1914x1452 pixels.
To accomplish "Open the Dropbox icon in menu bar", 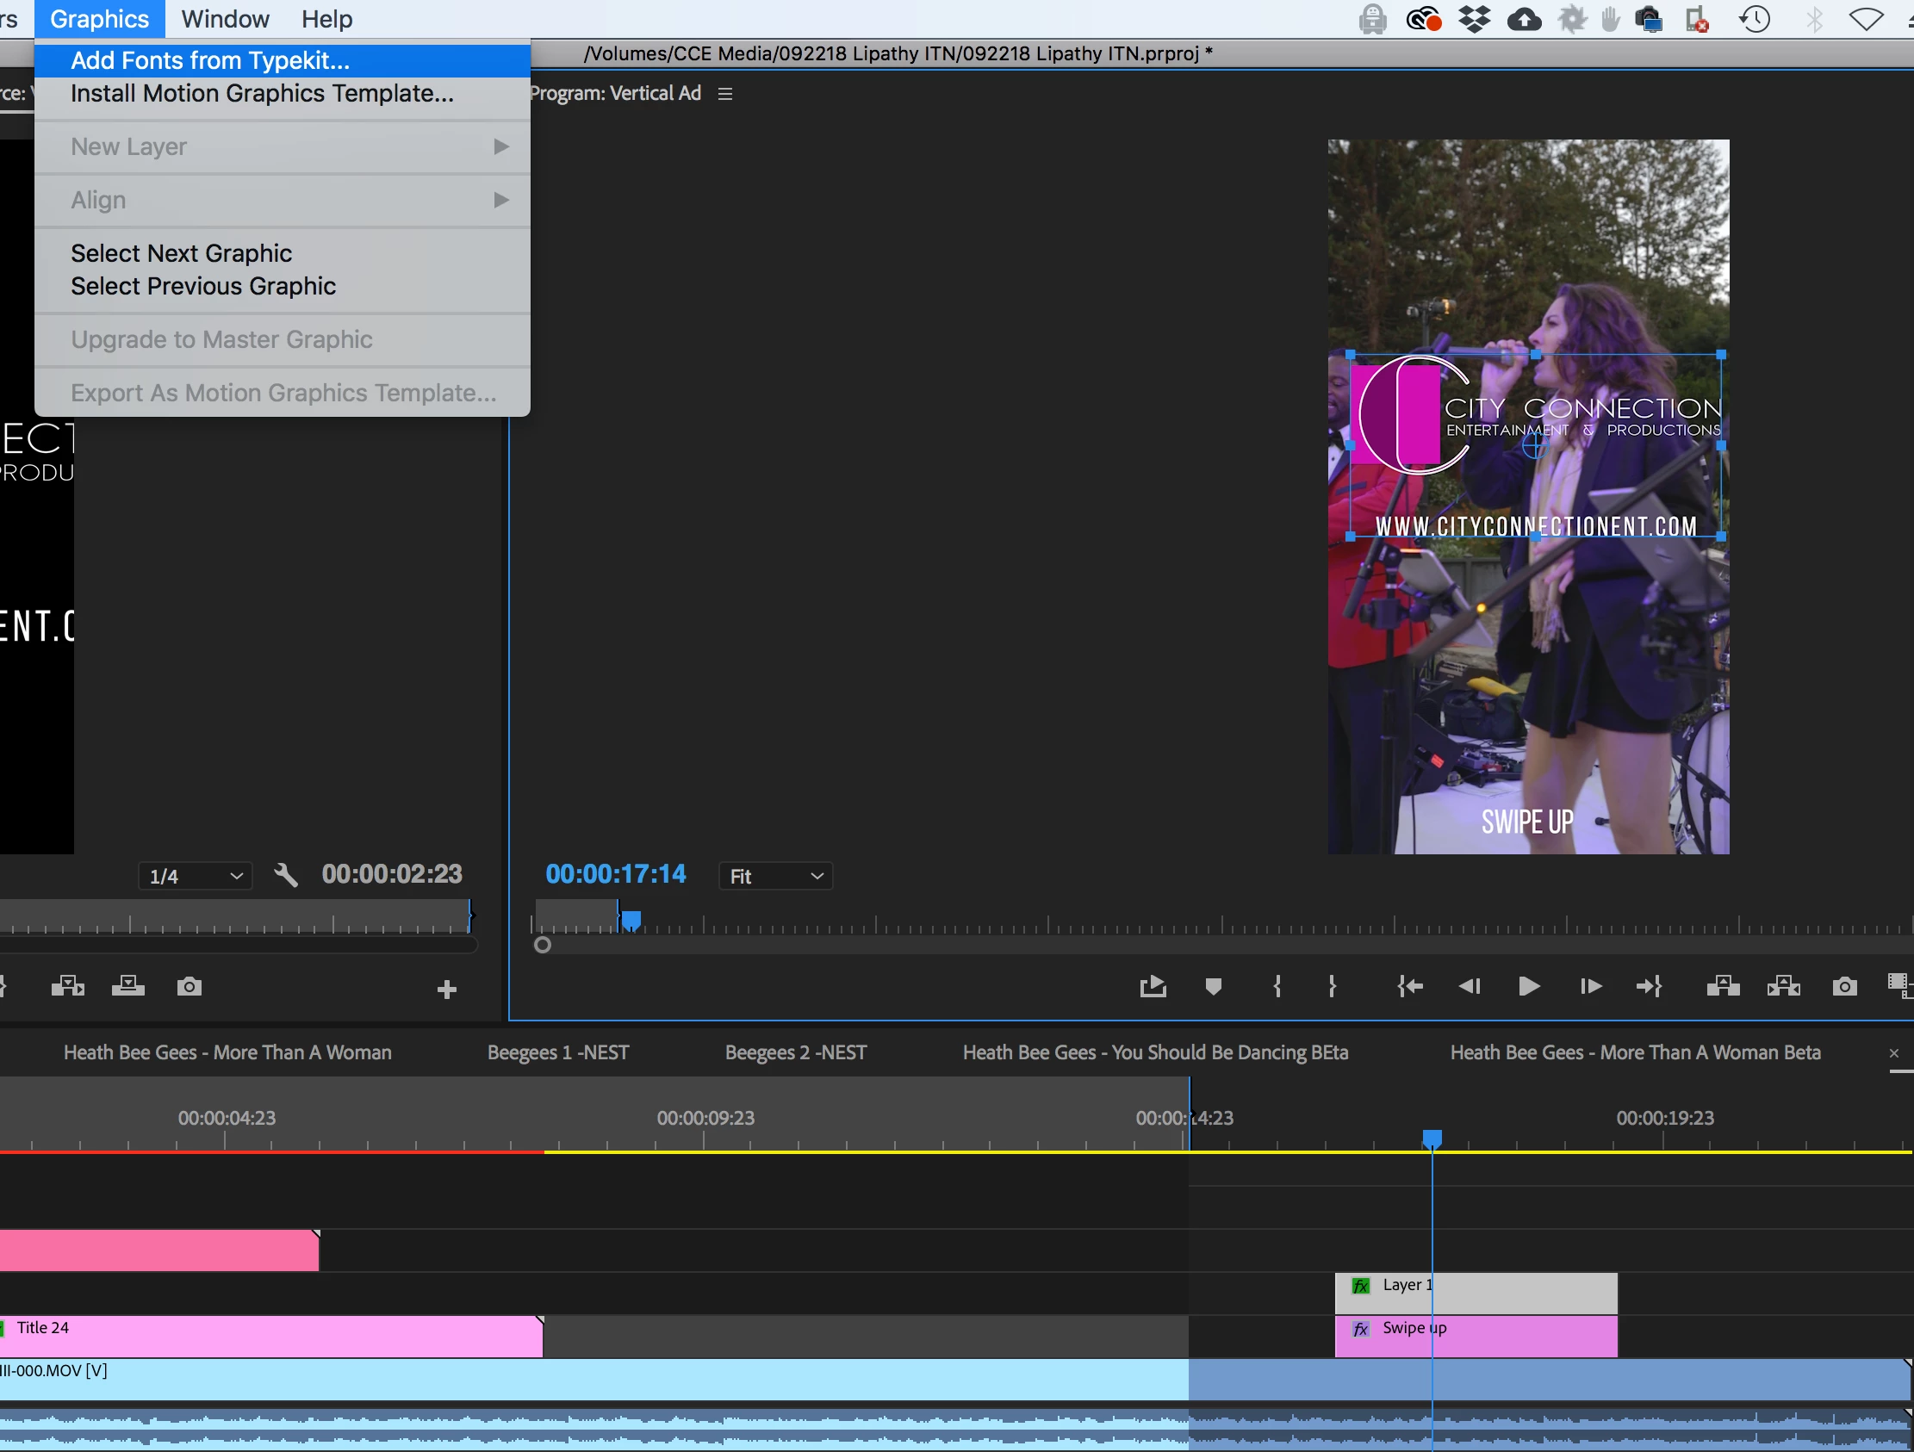I will tap(1475, 19).
